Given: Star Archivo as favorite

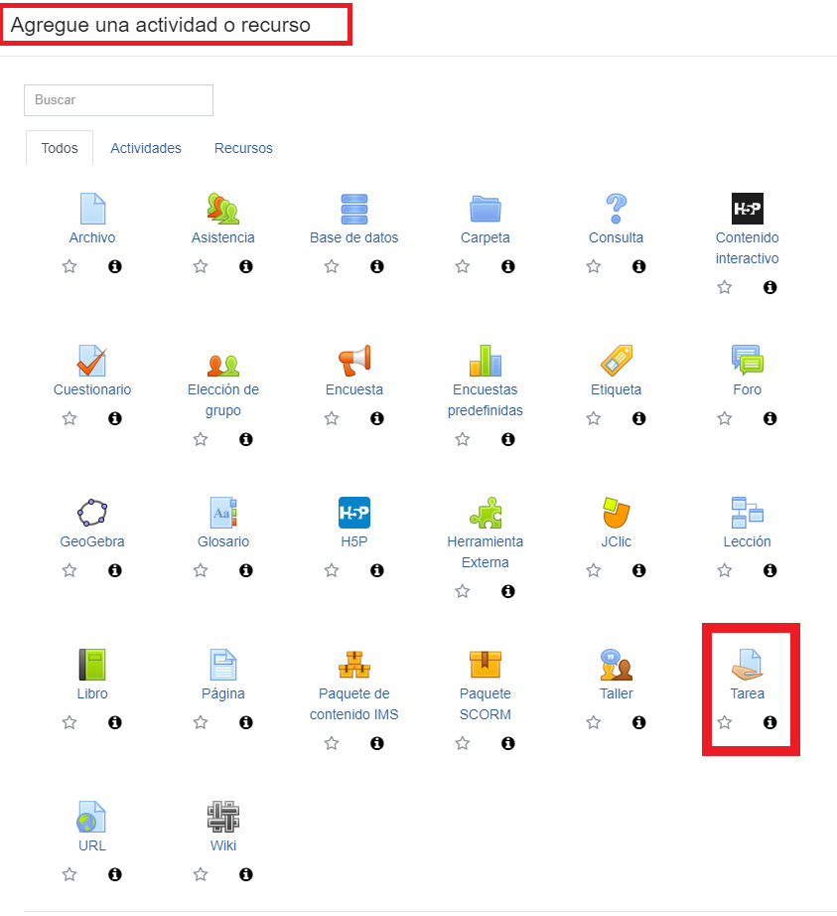Looking at the screenshot, I should pyautogui.click(x=70, y=266).
